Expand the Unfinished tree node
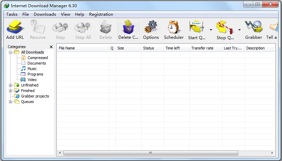Image resolution: width=282 pixels, height=161 pixels. [10, 85]
